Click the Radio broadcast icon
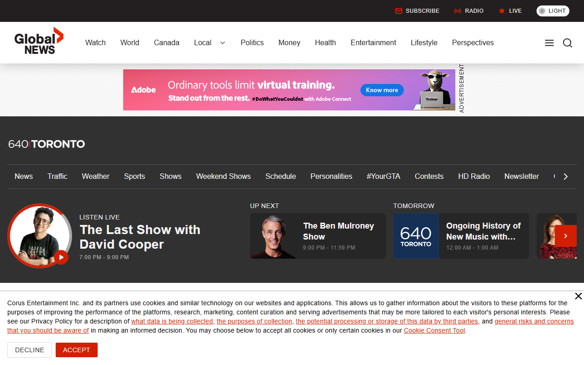Screen dimensions: 584x365 coord(458,11)
